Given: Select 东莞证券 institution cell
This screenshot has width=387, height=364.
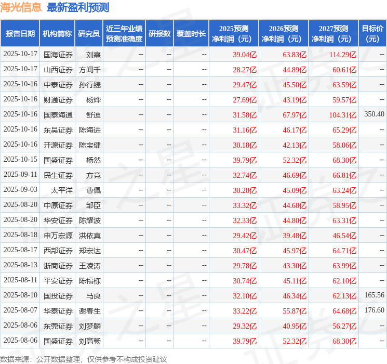Looking at the screenshot, I should point(58,326).
